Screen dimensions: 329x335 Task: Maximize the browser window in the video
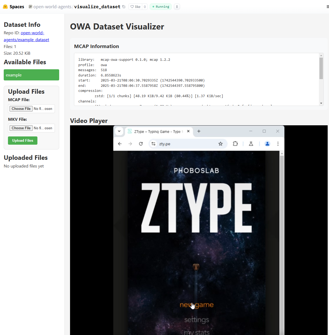pos(264,131)
